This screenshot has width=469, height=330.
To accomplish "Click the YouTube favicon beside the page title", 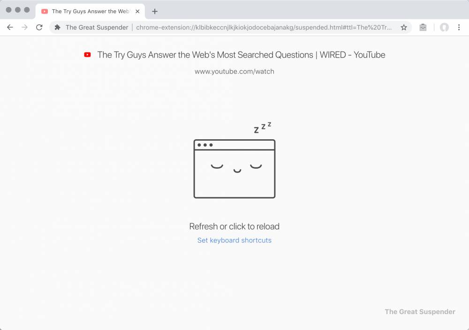I will click(x=87, y=55).
